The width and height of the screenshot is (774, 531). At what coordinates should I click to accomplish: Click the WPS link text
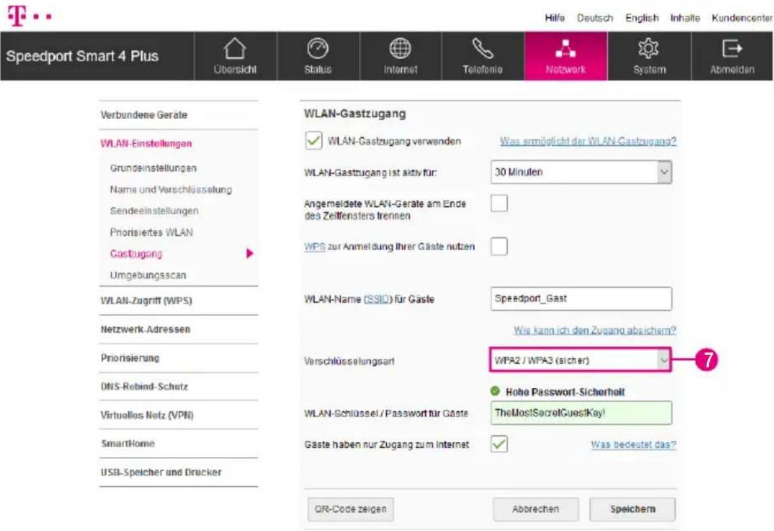tap(314, 247)
